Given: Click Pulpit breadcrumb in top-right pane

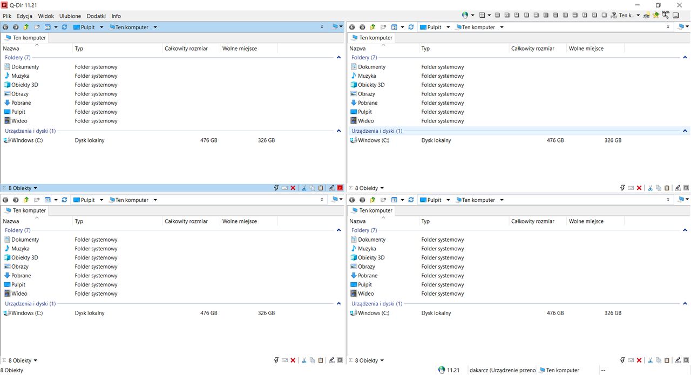Looking at the screenshot, I should click(430, 27).
